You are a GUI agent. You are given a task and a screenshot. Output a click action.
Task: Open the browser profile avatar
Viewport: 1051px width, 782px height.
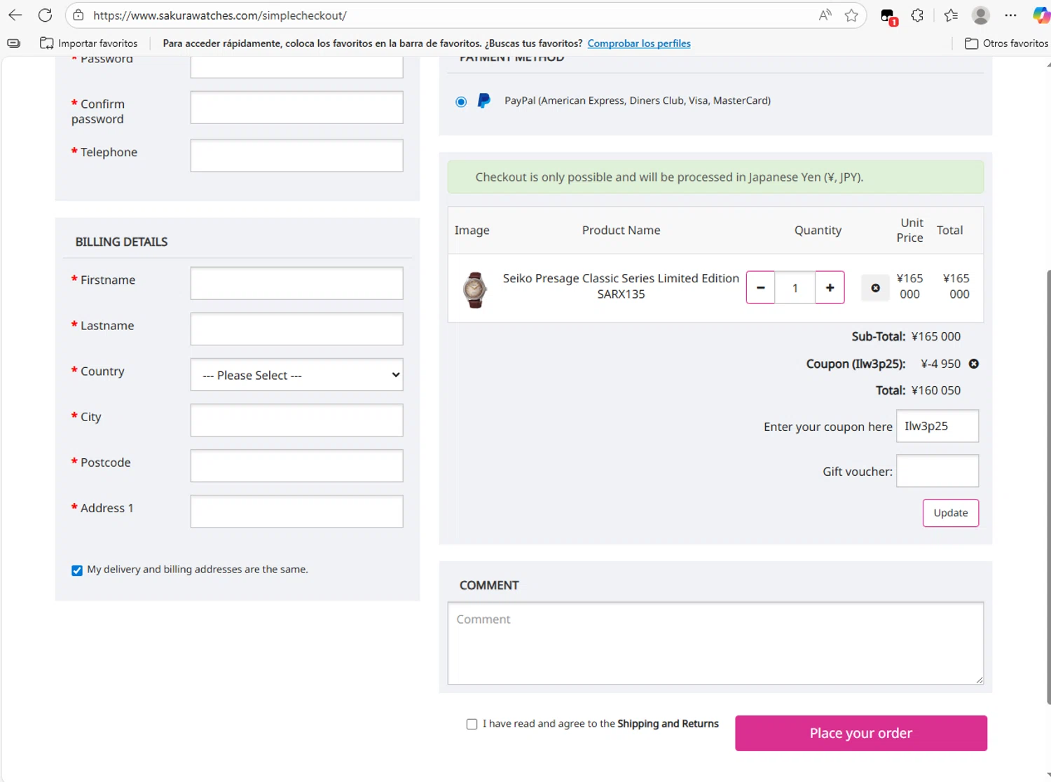(980, 15)
